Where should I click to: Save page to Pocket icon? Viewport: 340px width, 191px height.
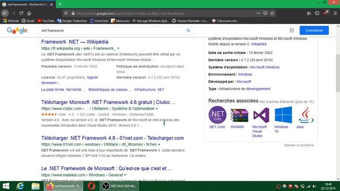265,13
